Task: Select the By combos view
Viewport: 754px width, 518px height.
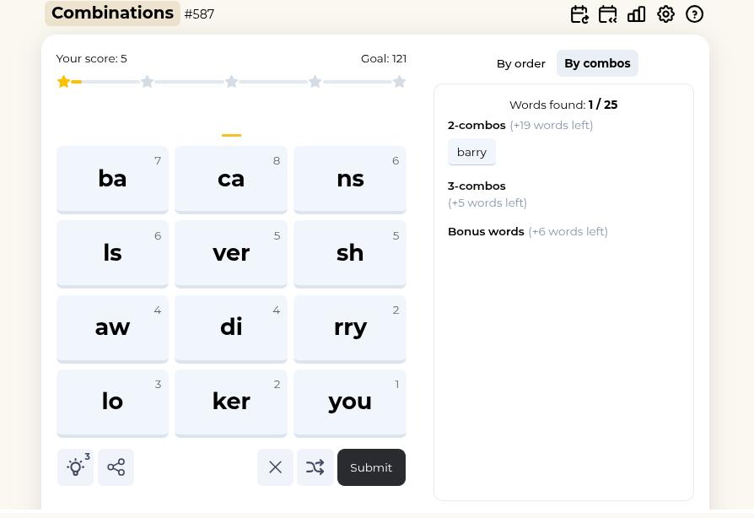Action: click(597, 63)
